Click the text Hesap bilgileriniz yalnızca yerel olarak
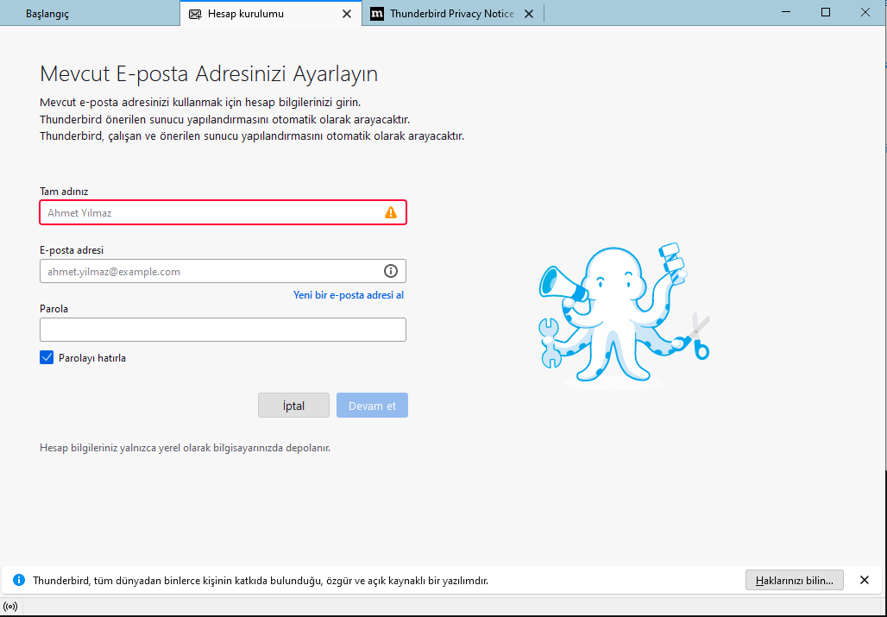 (185, 448)
